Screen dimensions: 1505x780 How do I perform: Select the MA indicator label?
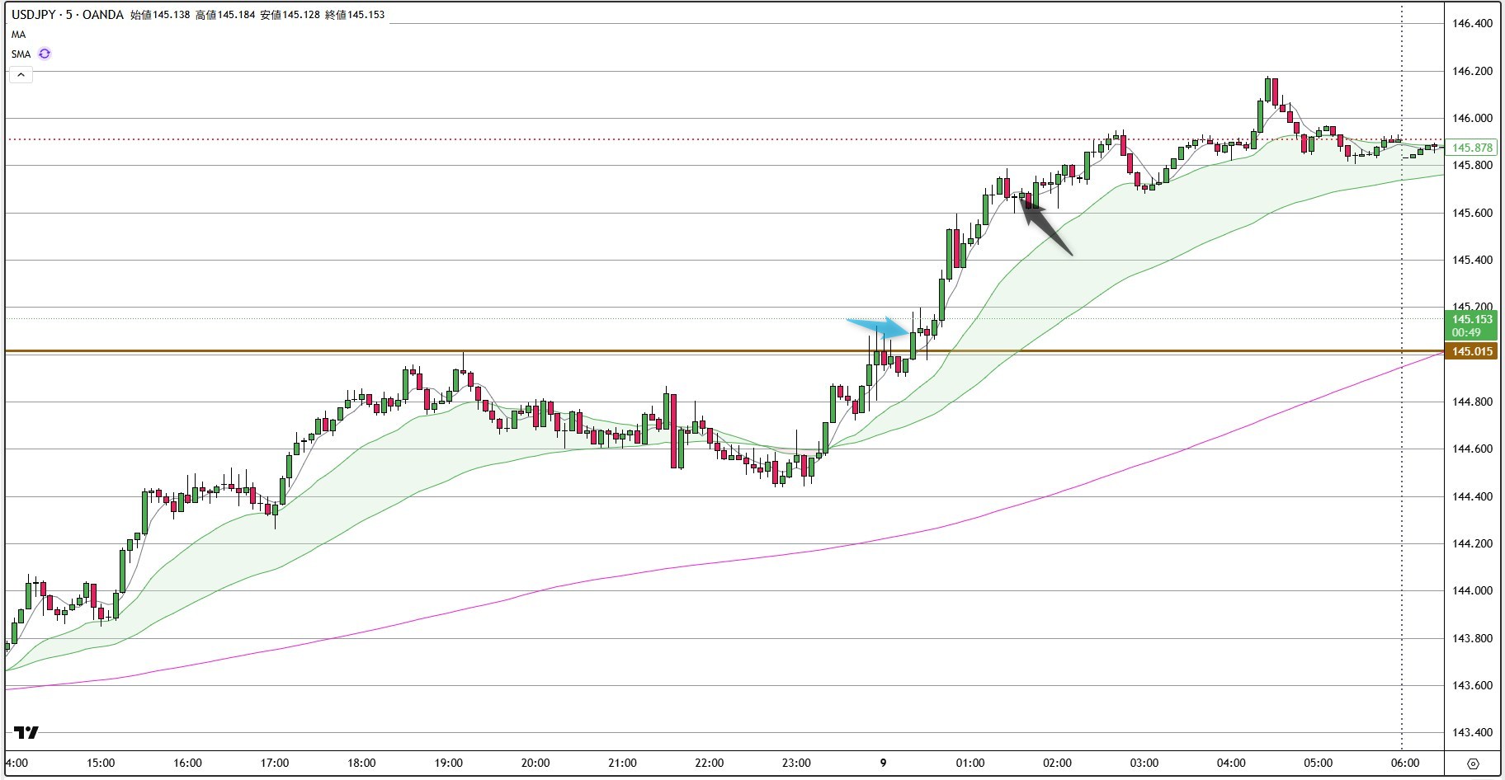[x=18, y=35]
